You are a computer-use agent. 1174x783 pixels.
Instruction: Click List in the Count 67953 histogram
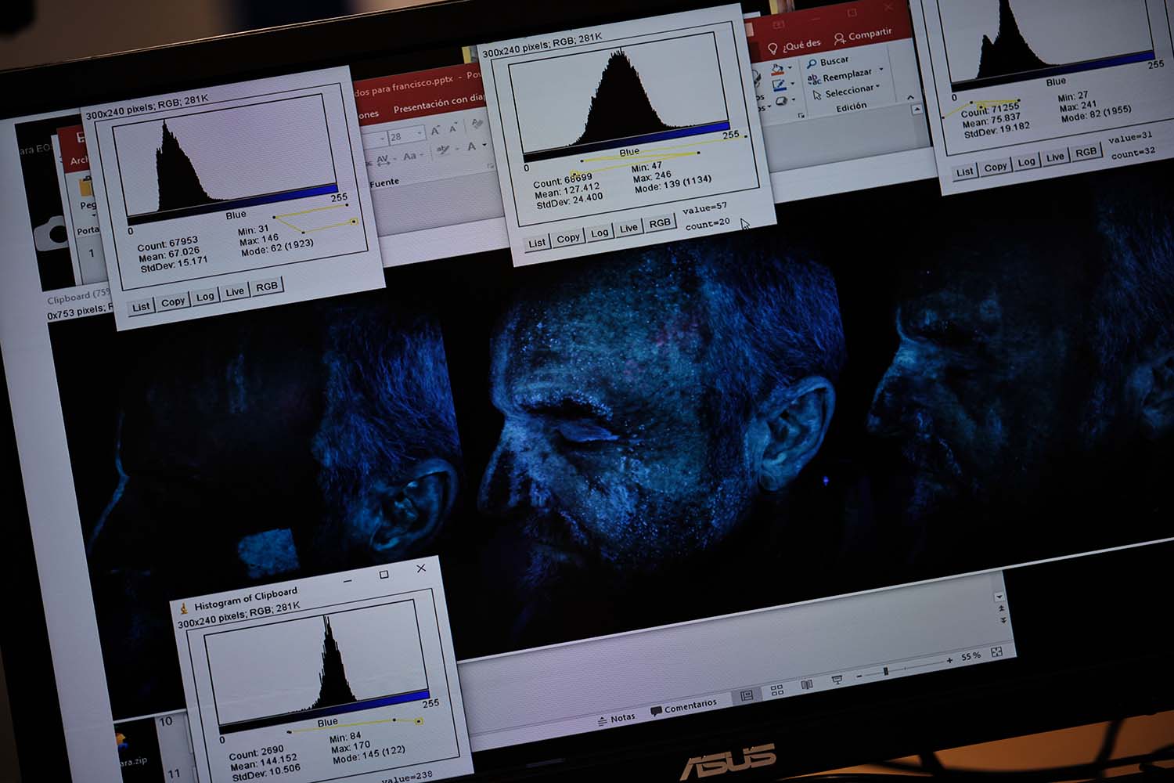(141, 307)
